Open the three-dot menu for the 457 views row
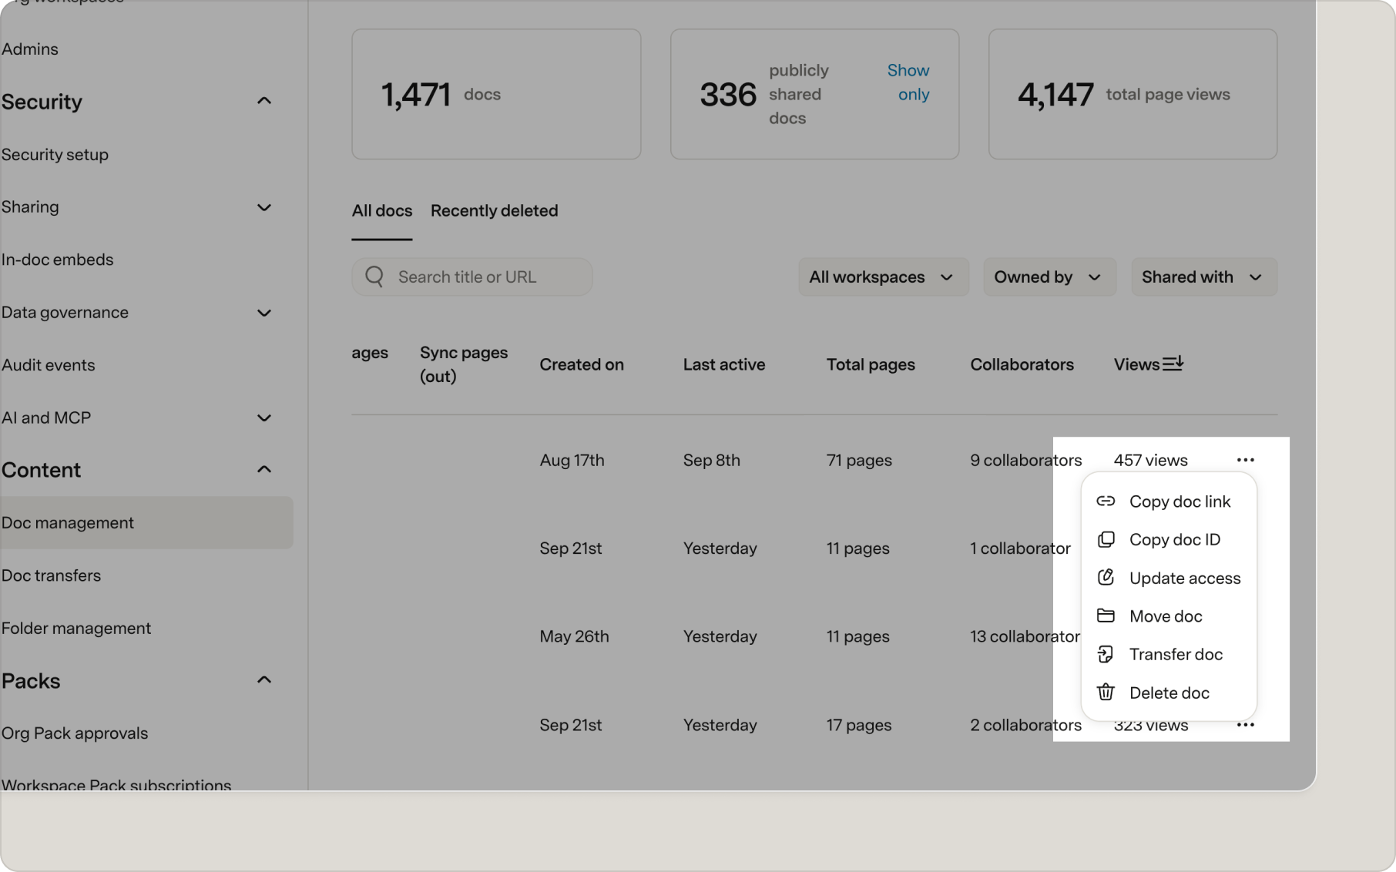1396x872 pixels. pyautogui.click(x=1245, y=460)
